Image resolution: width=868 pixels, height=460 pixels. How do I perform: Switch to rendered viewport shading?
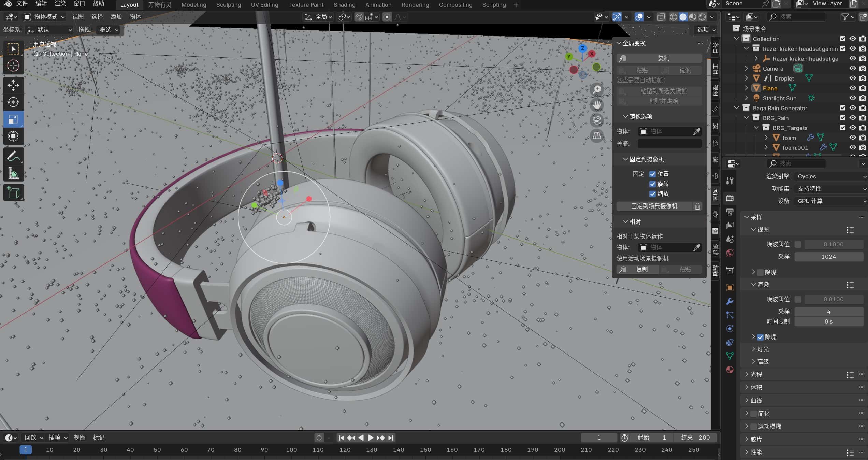(x=702, y=17)
